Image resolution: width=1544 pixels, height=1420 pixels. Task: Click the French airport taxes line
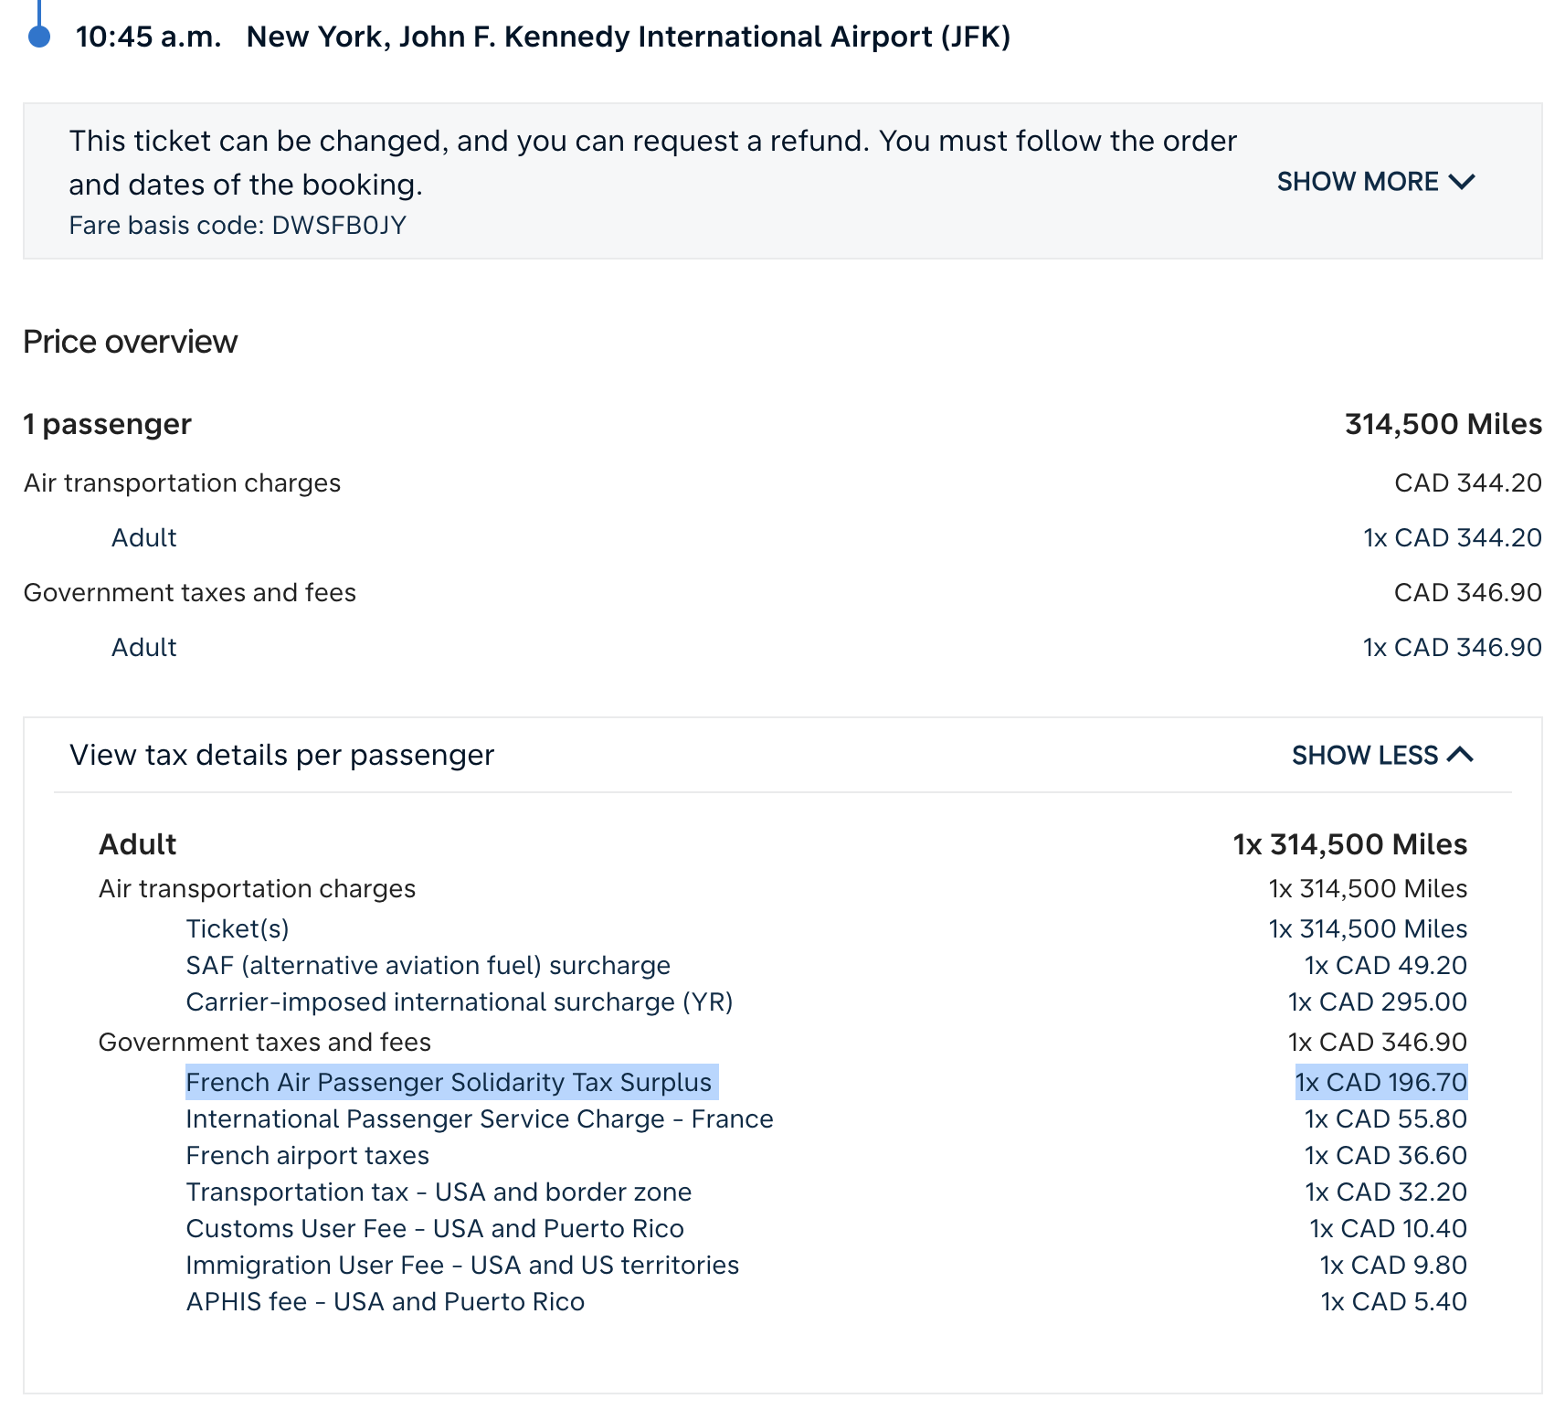(307, 1156)
